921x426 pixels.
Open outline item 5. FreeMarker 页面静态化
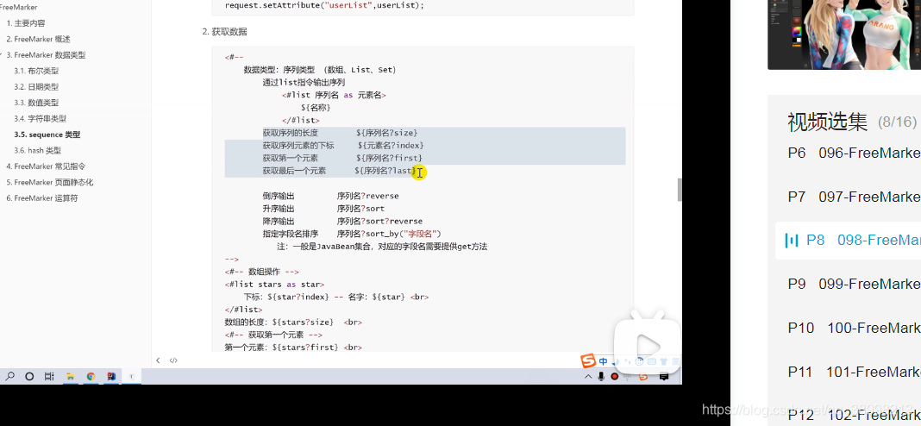49,182
